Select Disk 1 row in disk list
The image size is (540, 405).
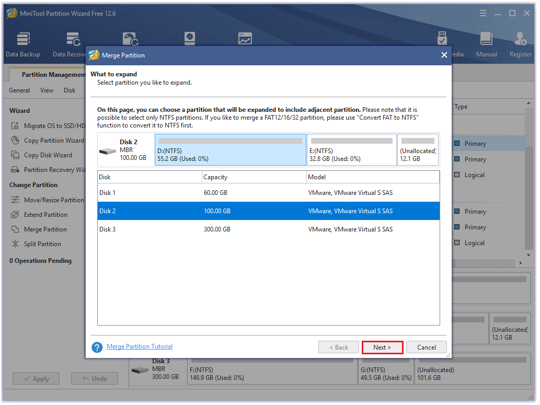(x=268, y=193)
